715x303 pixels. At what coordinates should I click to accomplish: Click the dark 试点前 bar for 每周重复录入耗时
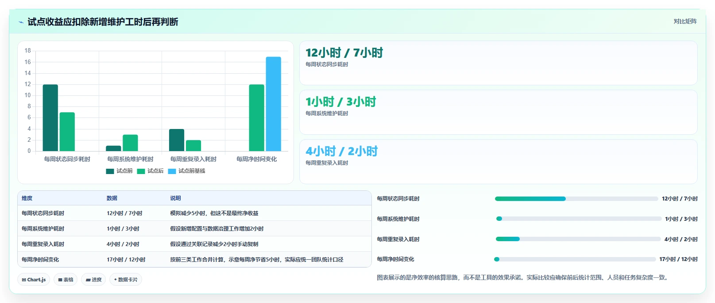(x=177, y=140)
